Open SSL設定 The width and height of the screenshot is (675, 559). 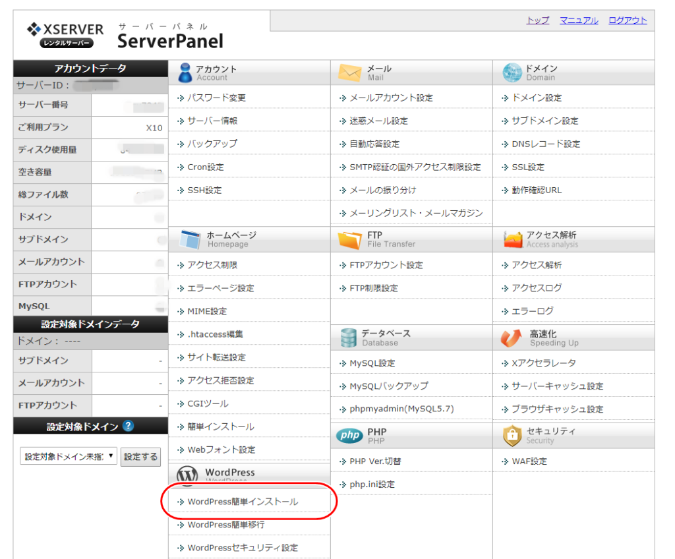coord(528,167)
